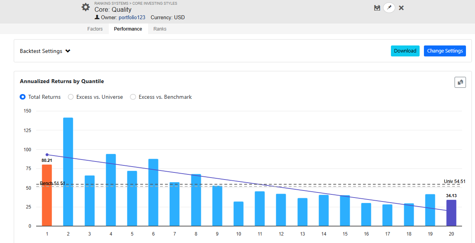Click the save-as disk icon in header
This screenshot has width=475, height=243.
[x=377, y=8]
